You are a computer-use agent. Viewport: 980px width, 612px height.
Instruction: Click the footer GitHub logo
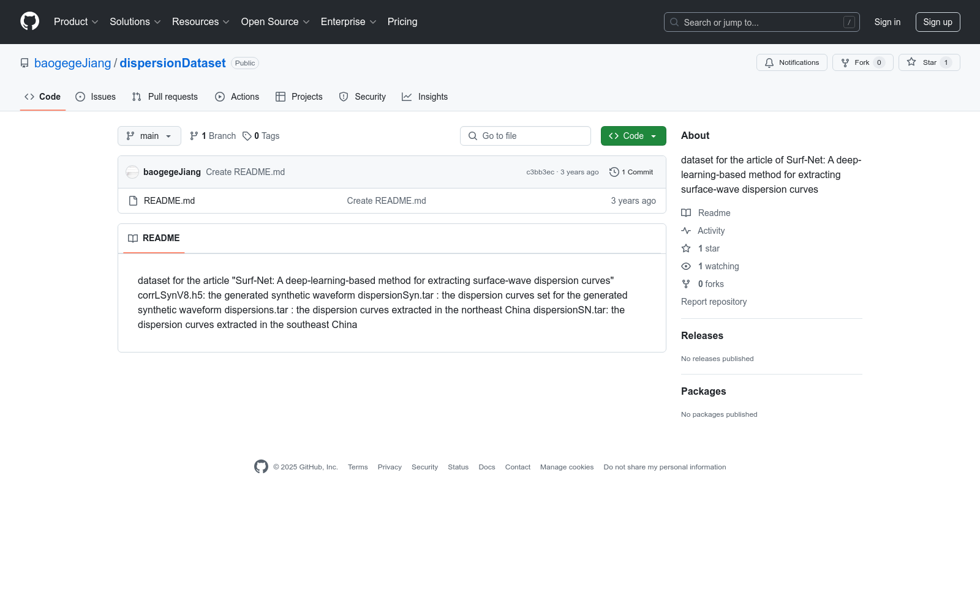click(261, 467)
